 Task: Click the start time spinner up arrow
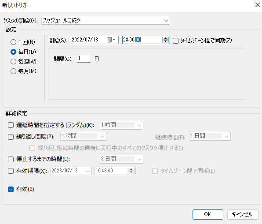point(165,38)
